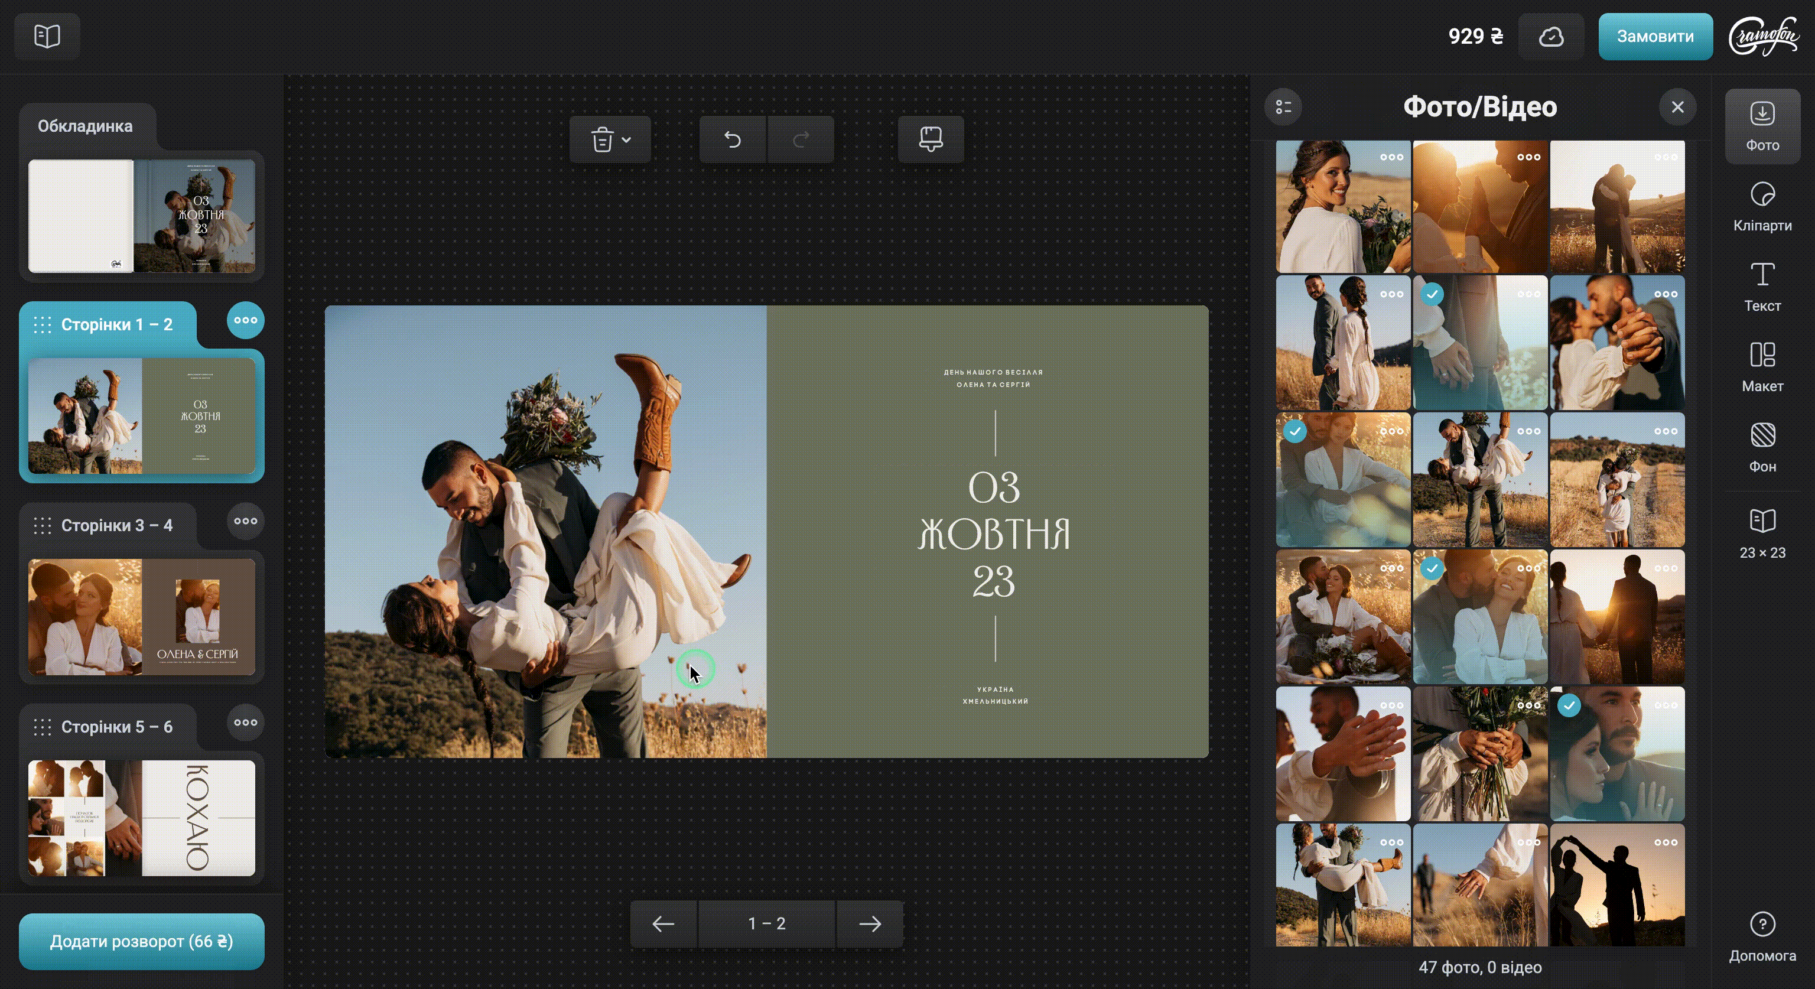Select the Обкладинка cover tab

[x=85, y=126]
